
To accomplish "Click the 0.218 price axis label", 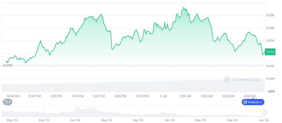I will [271, 15].
